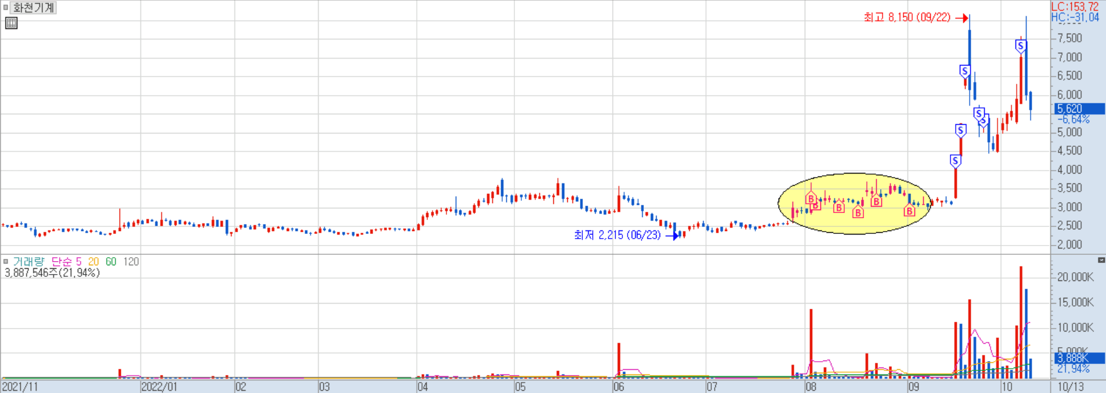Open the table grid icon under the 화천기계 title
This screenshot has height=393, width=1106.
click(x=11, y=23)
